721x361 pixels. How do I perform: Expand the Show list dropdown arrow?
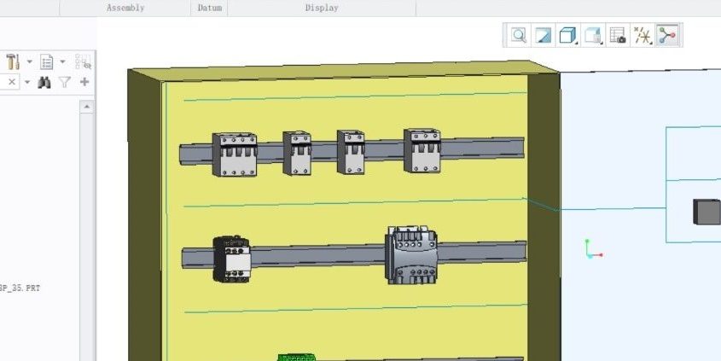point(62,61)
